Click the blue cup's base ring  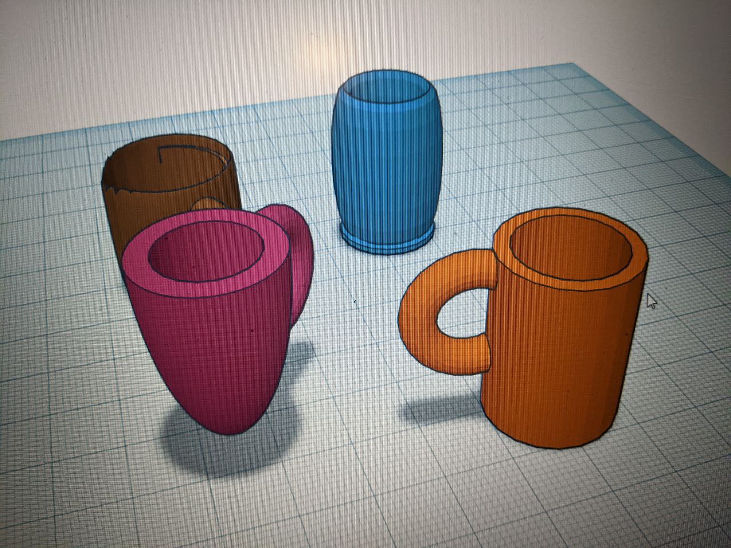click(x=388, y=241)
